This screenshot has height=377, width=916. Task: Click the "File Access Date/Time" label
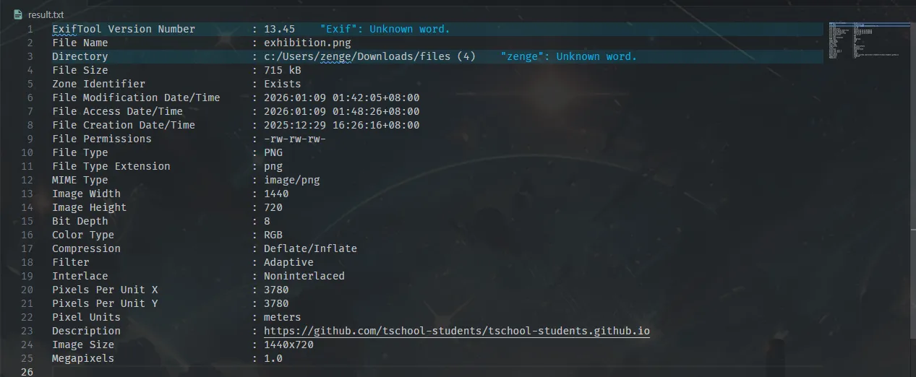pyautogui.click(x=117, y=111)
